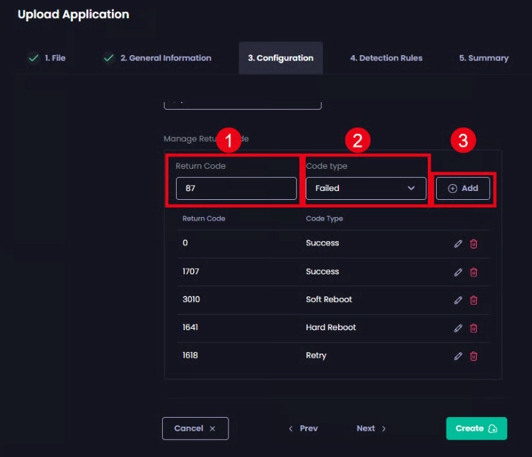Switch to 2. General Information tab
Screen dimensions: 532x457
point(157,59)
